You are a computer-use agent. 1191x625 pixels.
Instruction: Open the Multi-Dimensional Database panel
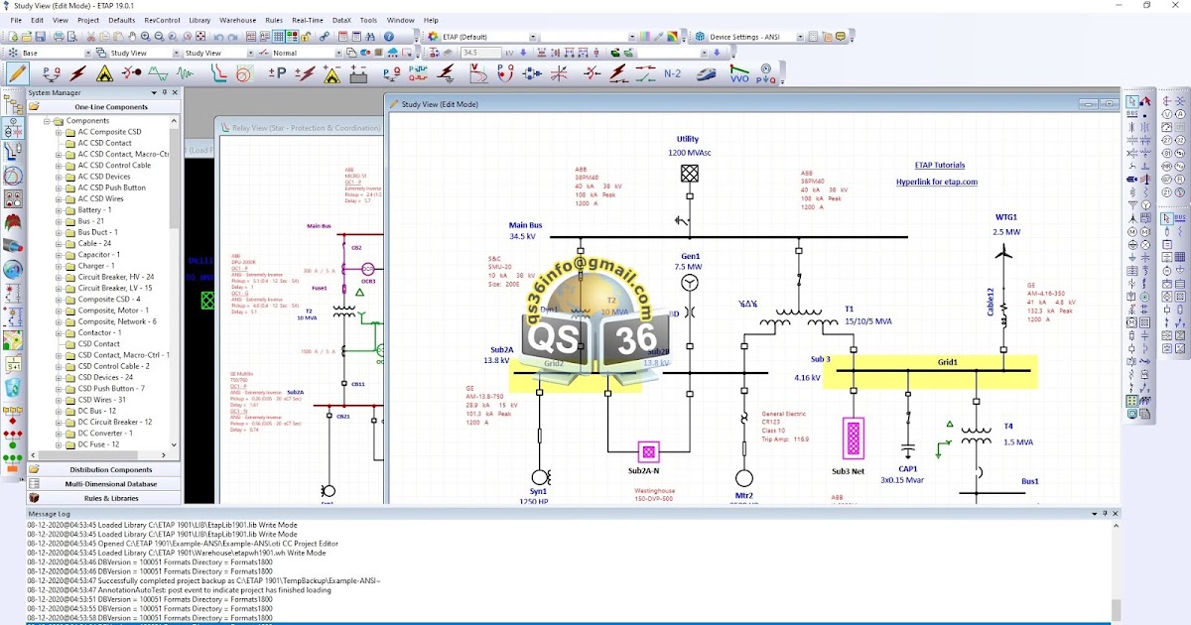point(104,483)
